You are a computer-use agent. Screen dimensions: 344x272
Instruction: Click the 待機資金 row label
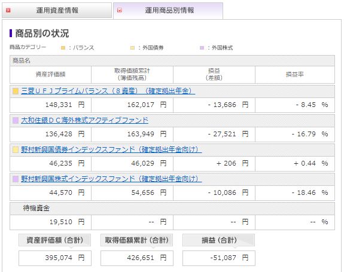click(x=36, y=208)
